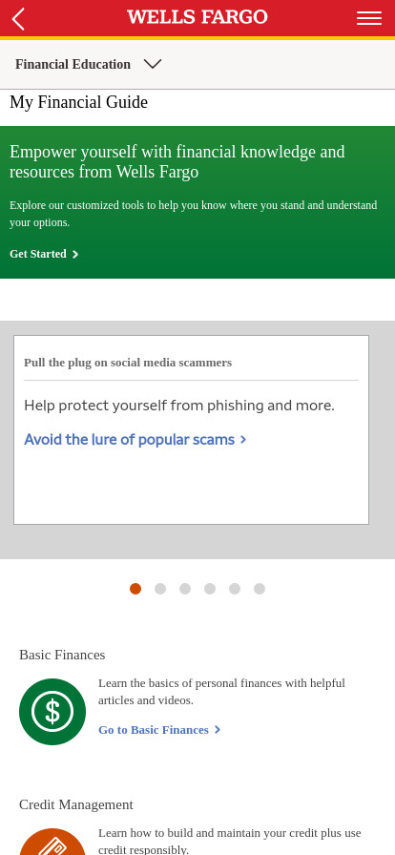Jump to the fifth carousel slide dot

coord(235,589)
